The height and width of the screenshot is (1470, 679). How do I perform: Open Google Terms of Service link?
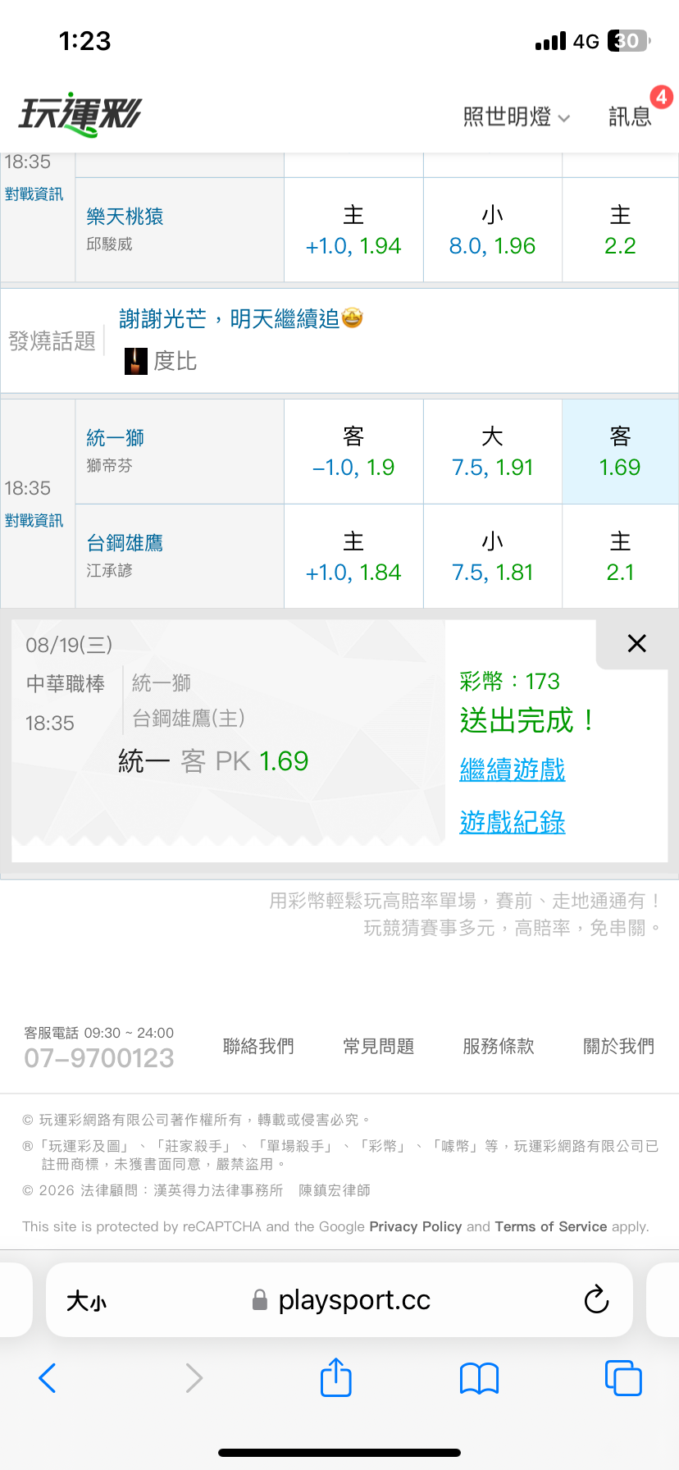pyautogui.click(x=551, y=1226)
